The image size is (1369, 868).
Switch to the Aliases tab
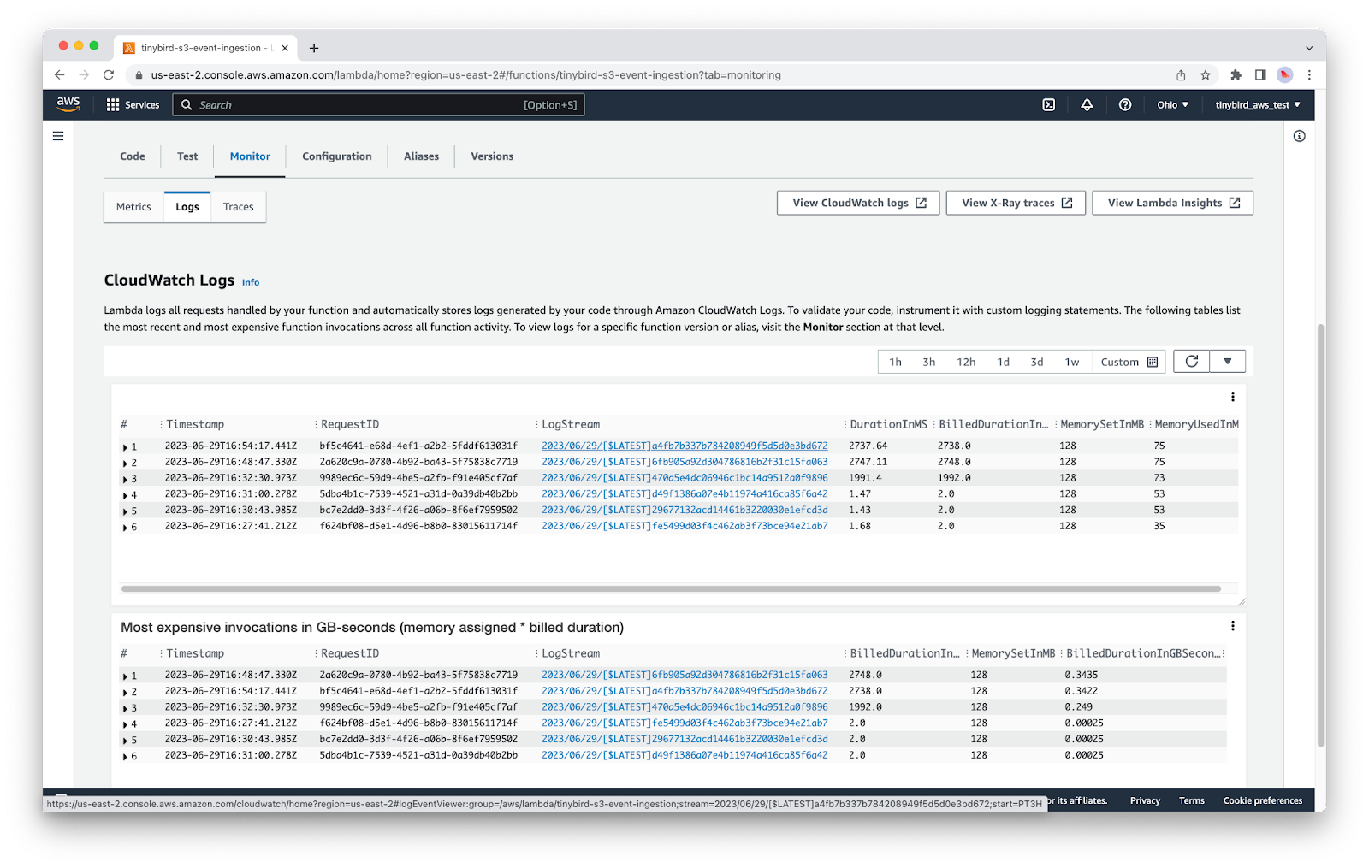[422, 156]
